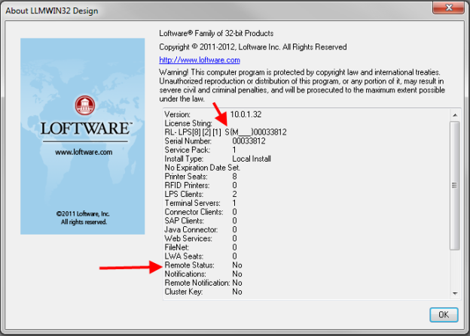
Task: Select the Version 10.0.1.32 line
Action: [213, 114]
